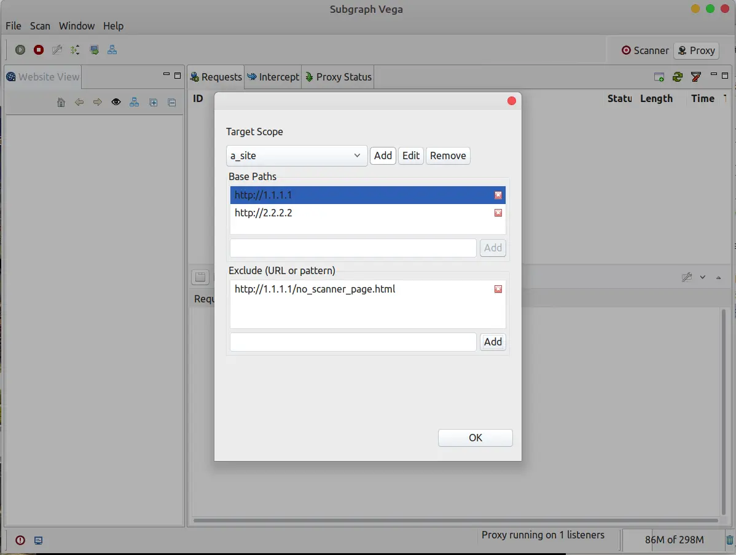Viewport: 736px width, 555px height.
Task: Remove http://2.2.2.2 base path entry
Action: pyautogui.click(x=498, y=213)
